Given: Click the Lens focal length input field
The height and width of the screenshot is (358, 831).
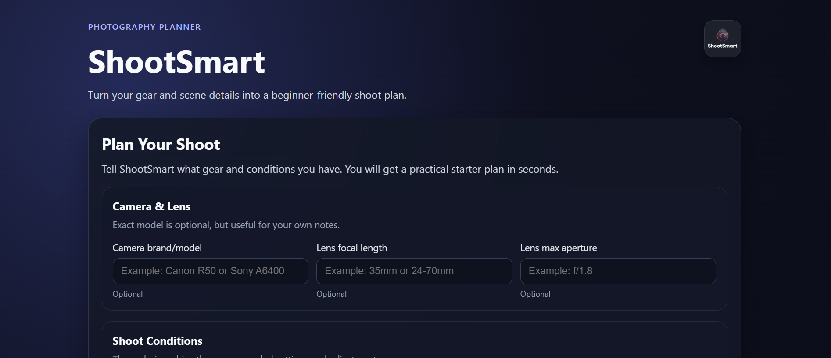Looking at the screenshot, I should coord(414,271).
